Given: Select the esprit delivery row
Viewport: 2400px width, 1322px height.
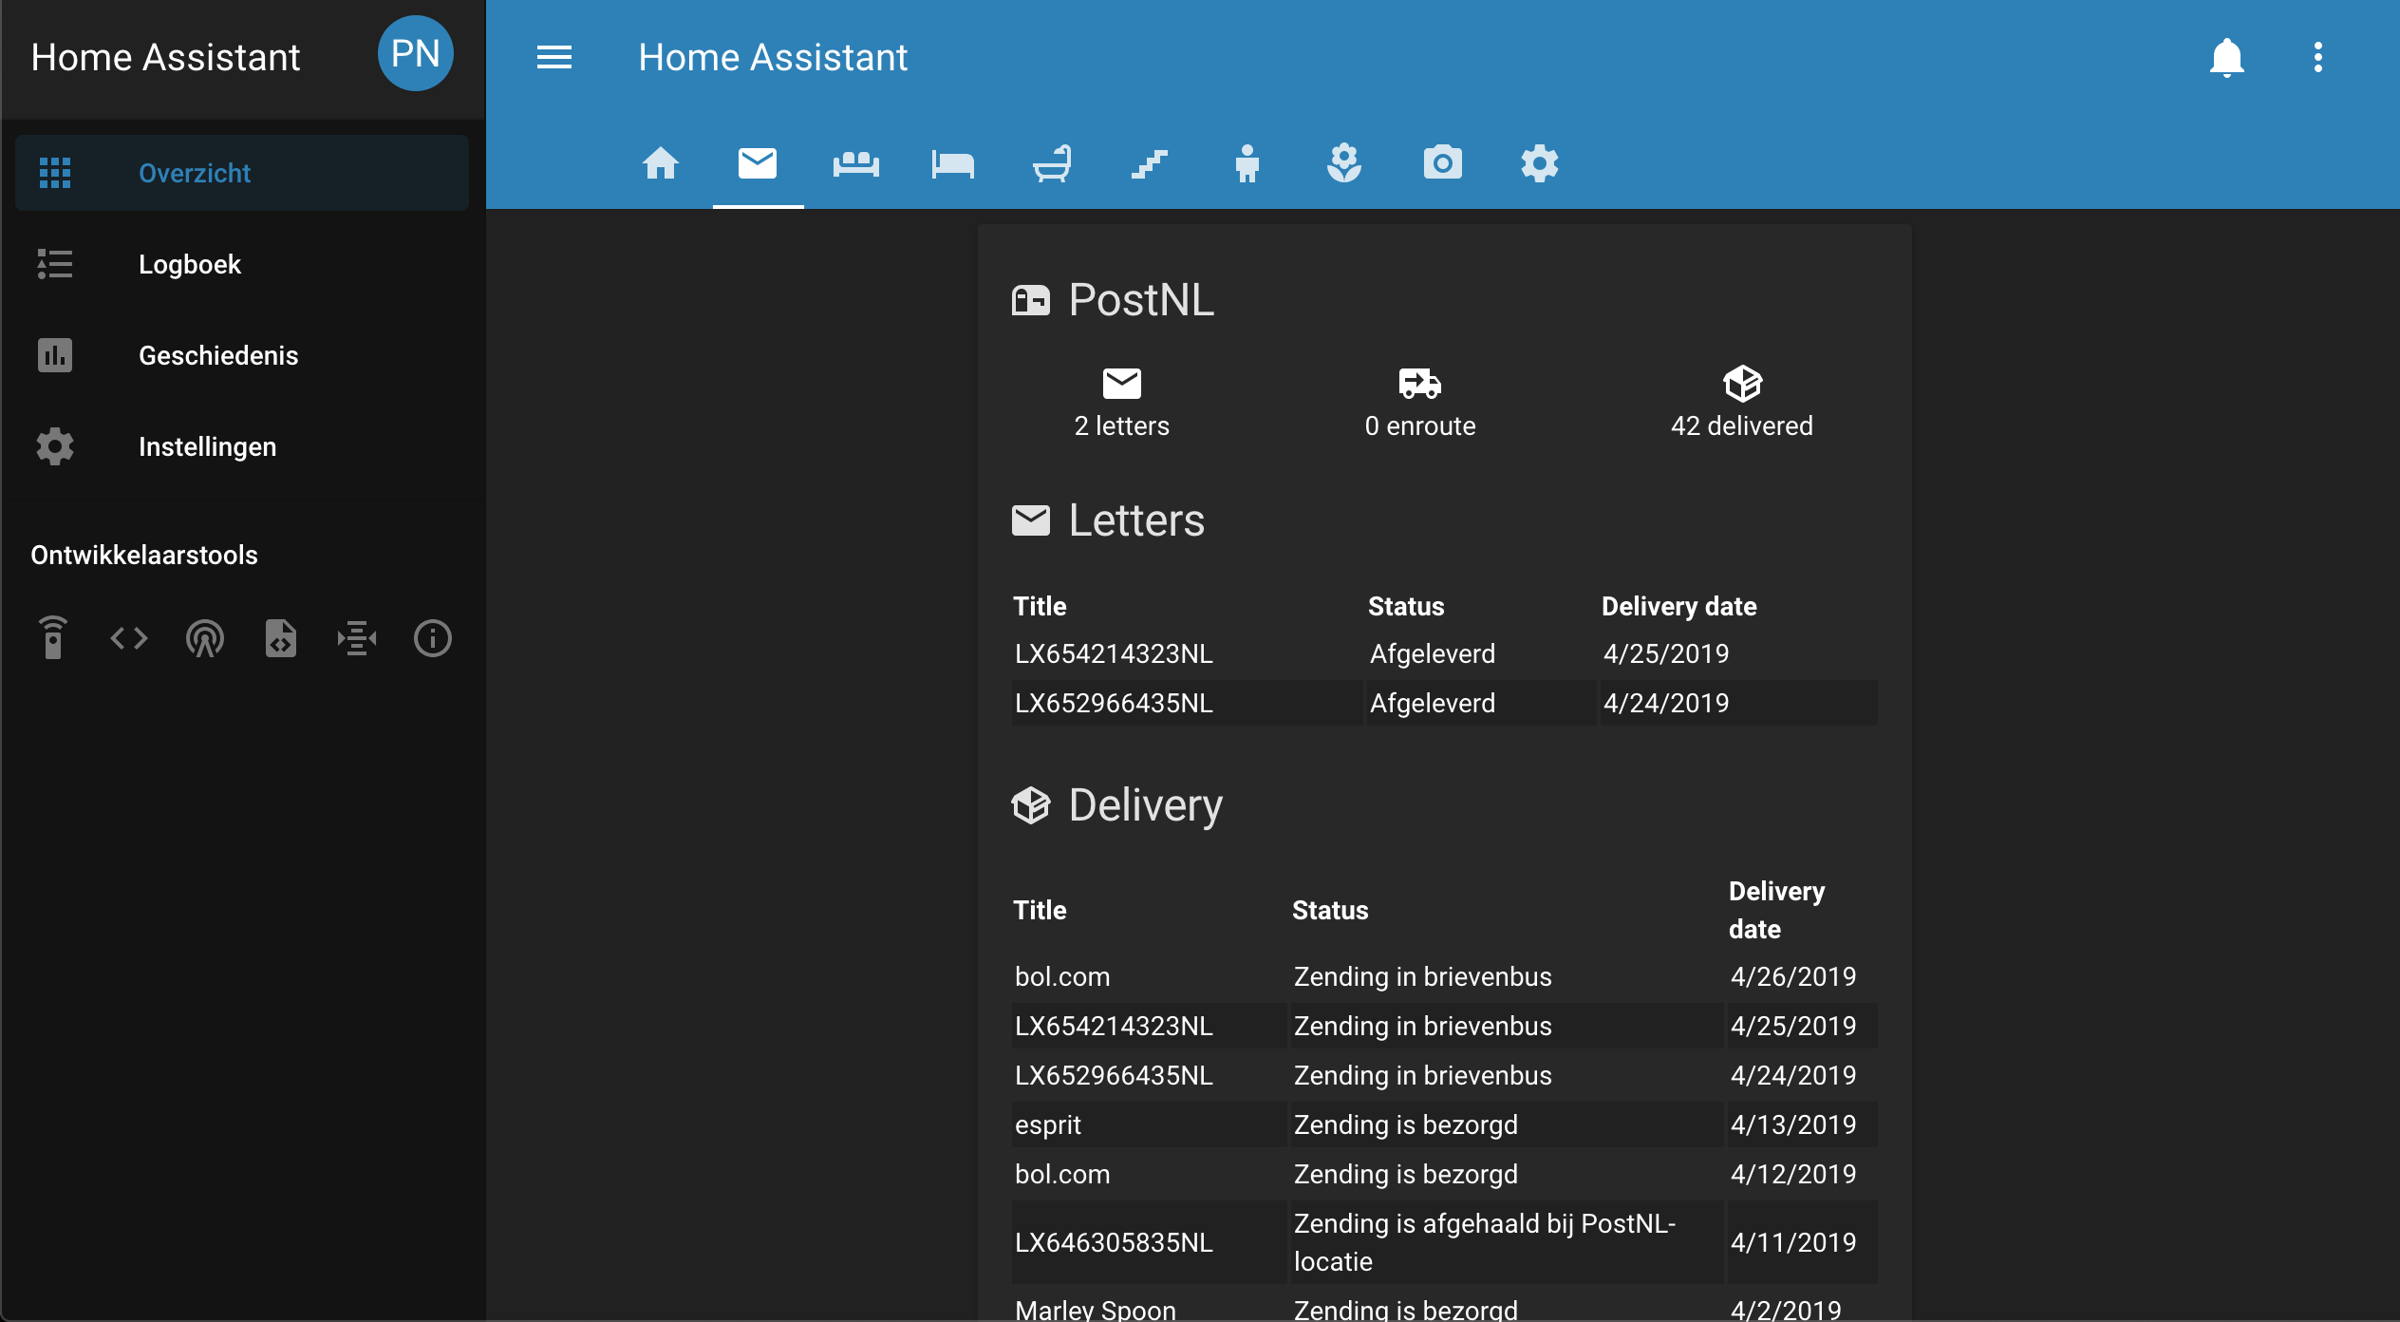Looking at the screenshot, I should tap(1444, 1124).
